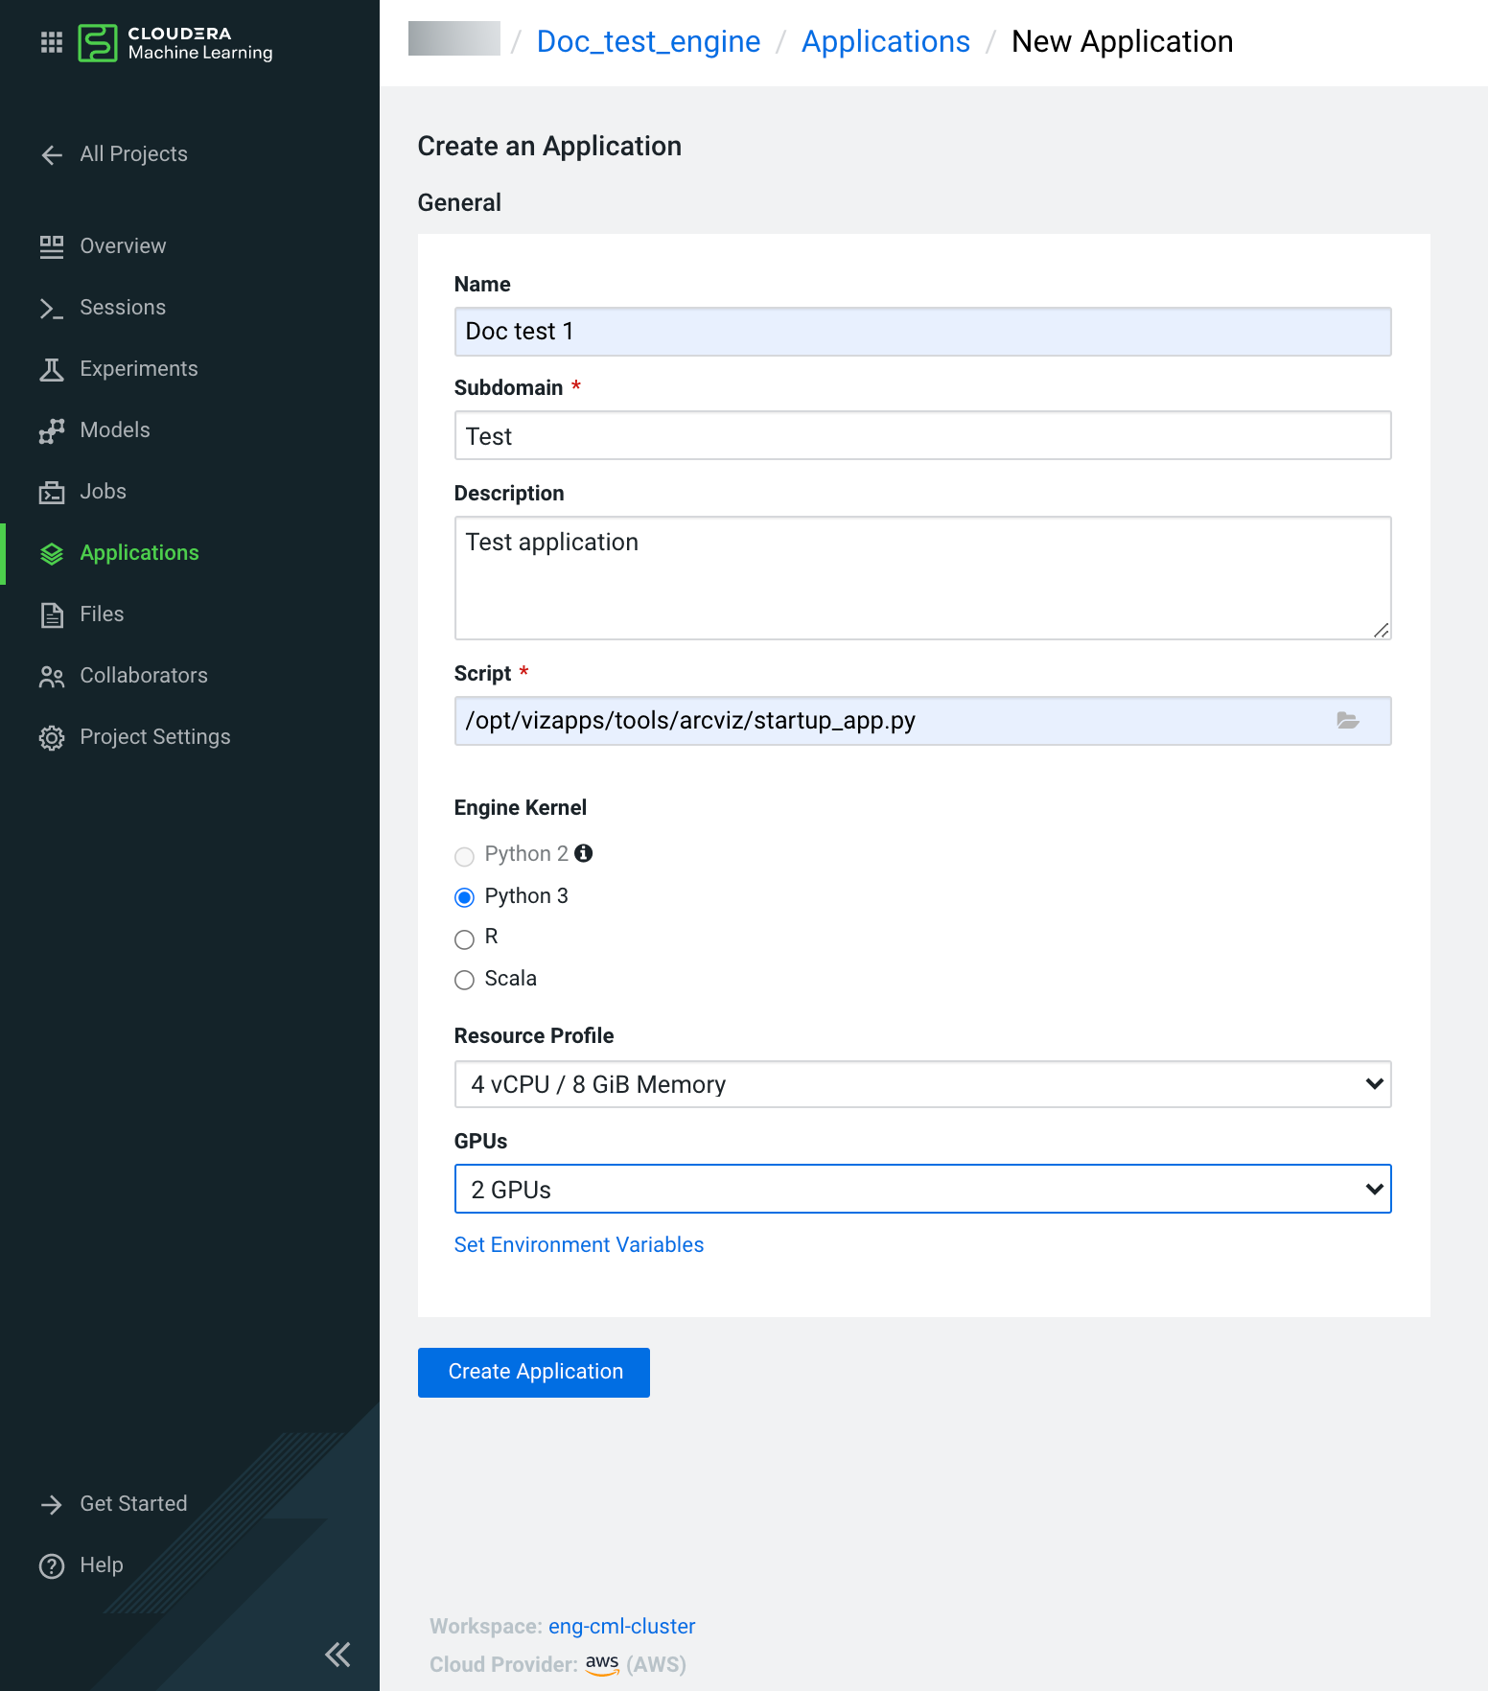The image size is (1488, 1691).
Task: Click the Models icon in sidebar
Action: (52, 430)
